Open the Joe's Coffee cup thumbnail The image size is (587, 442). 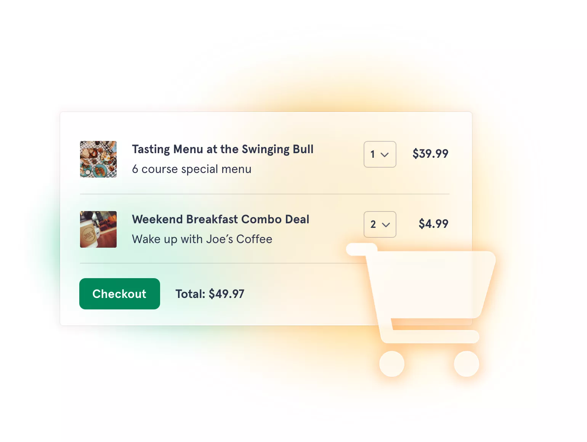(x=98, y=229)
